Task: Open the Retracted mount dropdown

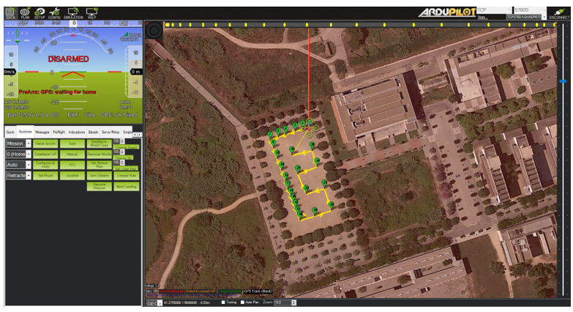Action: (28, 176)
